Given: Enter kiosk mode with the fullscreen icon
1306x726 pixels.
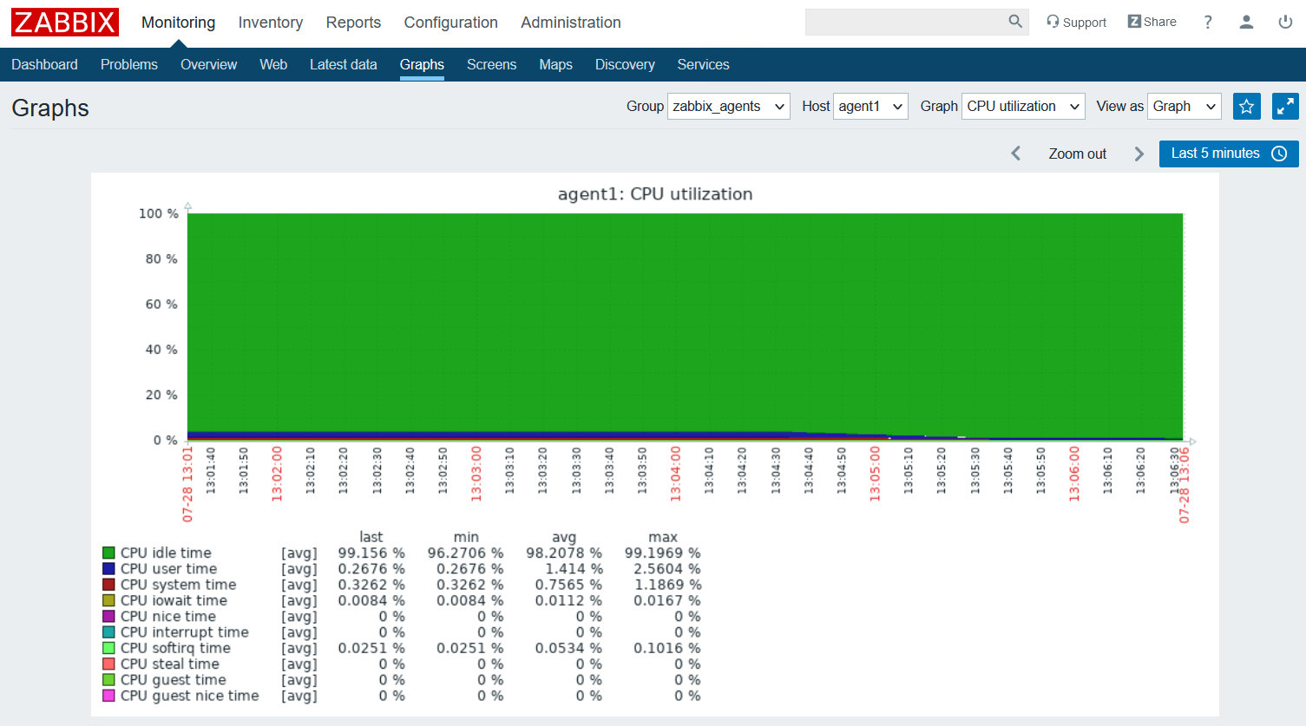Looking at the screenshot, I should (1285, 106).
